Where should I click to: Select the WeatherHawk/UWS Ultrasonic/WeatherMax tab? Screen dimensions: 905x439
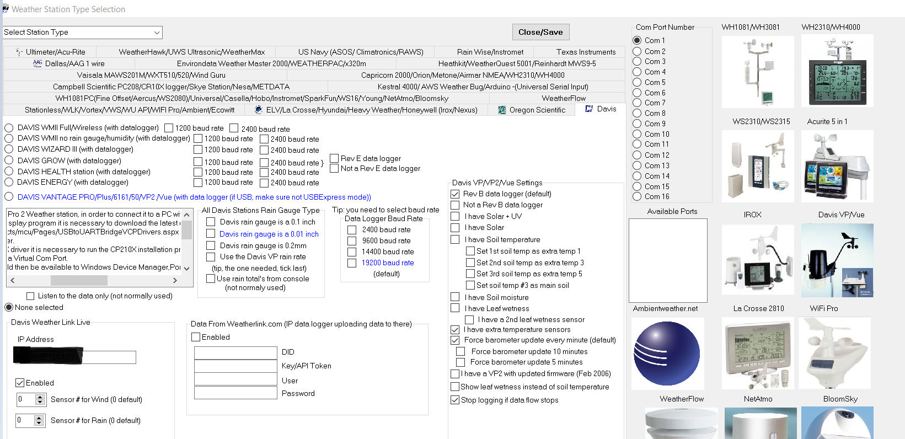point(192,52)
